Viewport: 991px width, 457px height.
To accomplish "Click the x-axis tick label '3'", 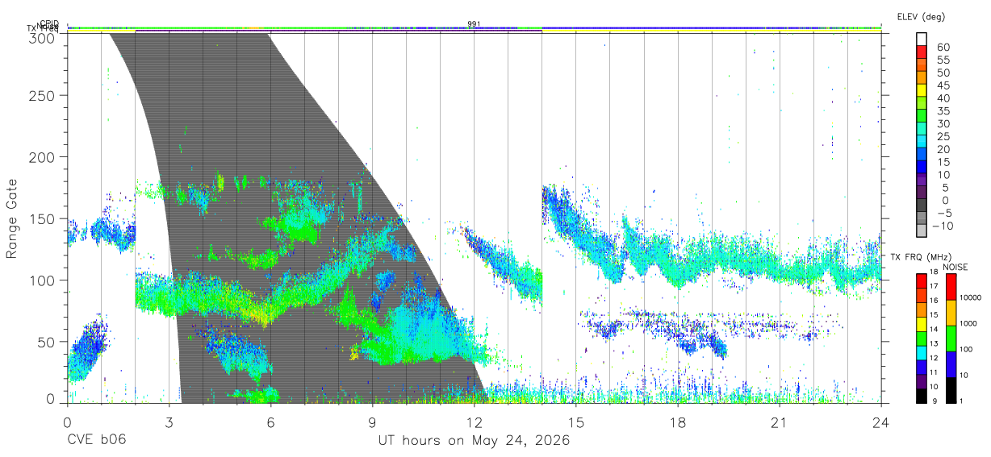I will point(169,422).
